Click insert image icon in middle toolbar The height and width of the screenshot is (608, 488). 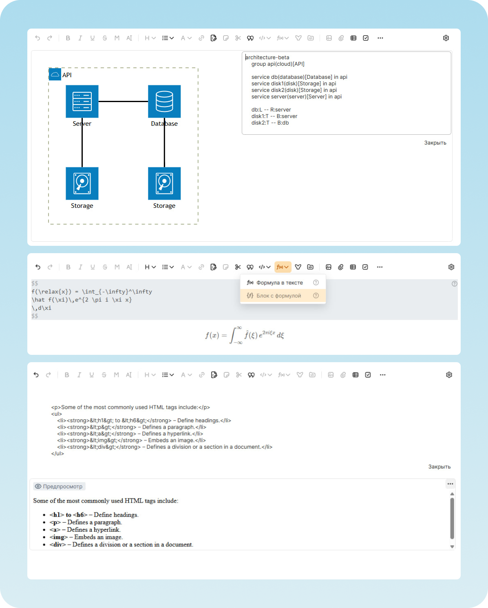329,267
